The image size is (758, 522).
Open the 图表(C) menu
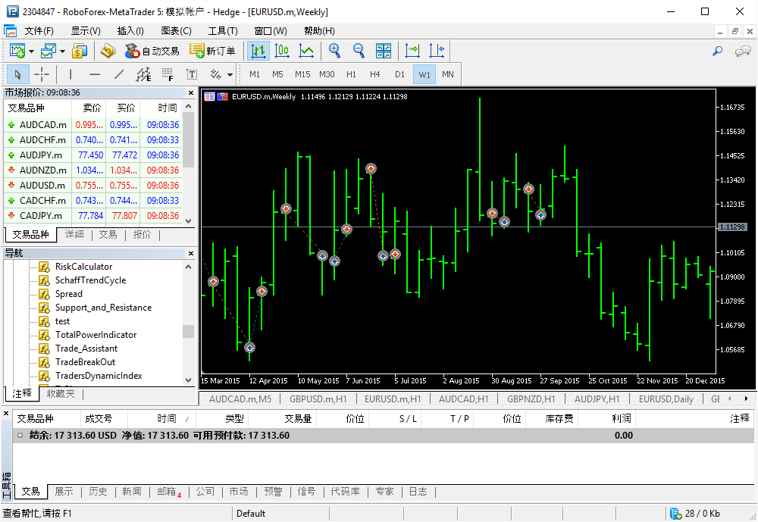[176, 31]
